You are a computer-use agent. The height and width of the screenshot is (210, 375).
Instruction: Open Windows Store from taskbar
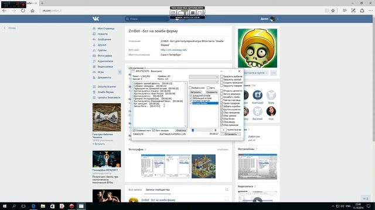[52, 206]
